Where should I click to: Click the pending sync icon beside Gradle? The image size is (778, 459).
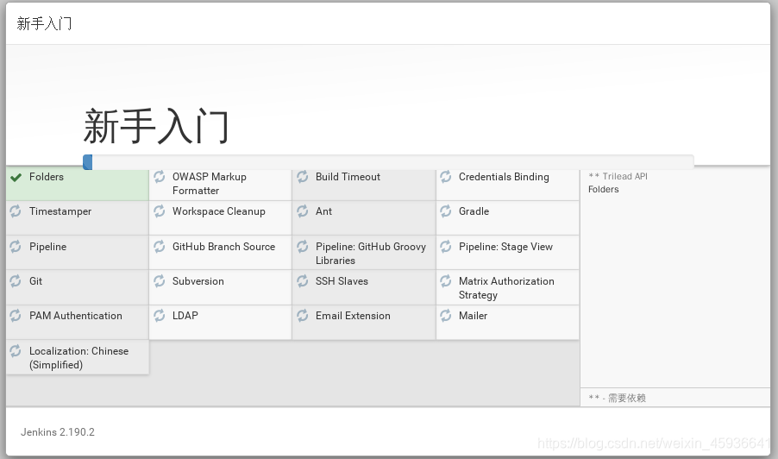coord(446,211)
